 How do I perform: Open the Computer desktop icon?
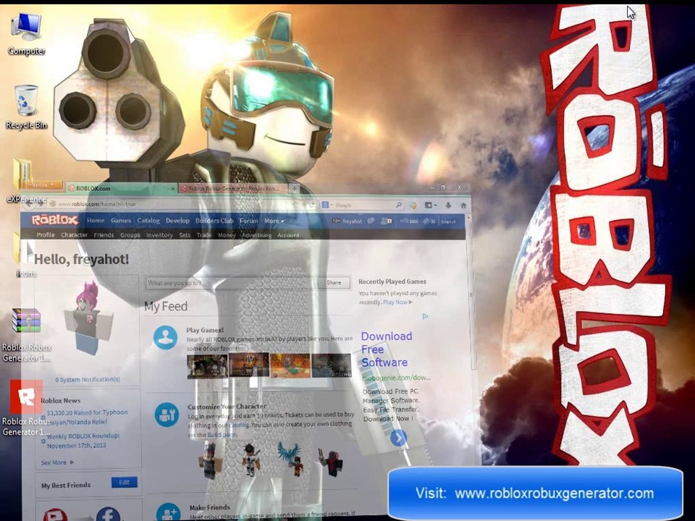tap(27, 34)
